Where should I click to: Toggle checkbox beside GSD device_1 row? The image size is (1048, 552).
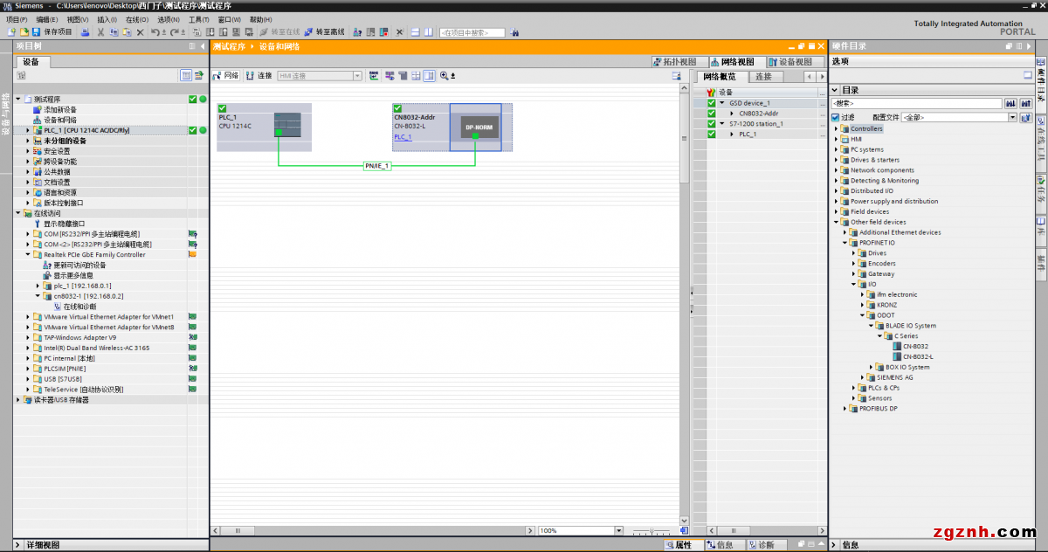click(711, 103)
